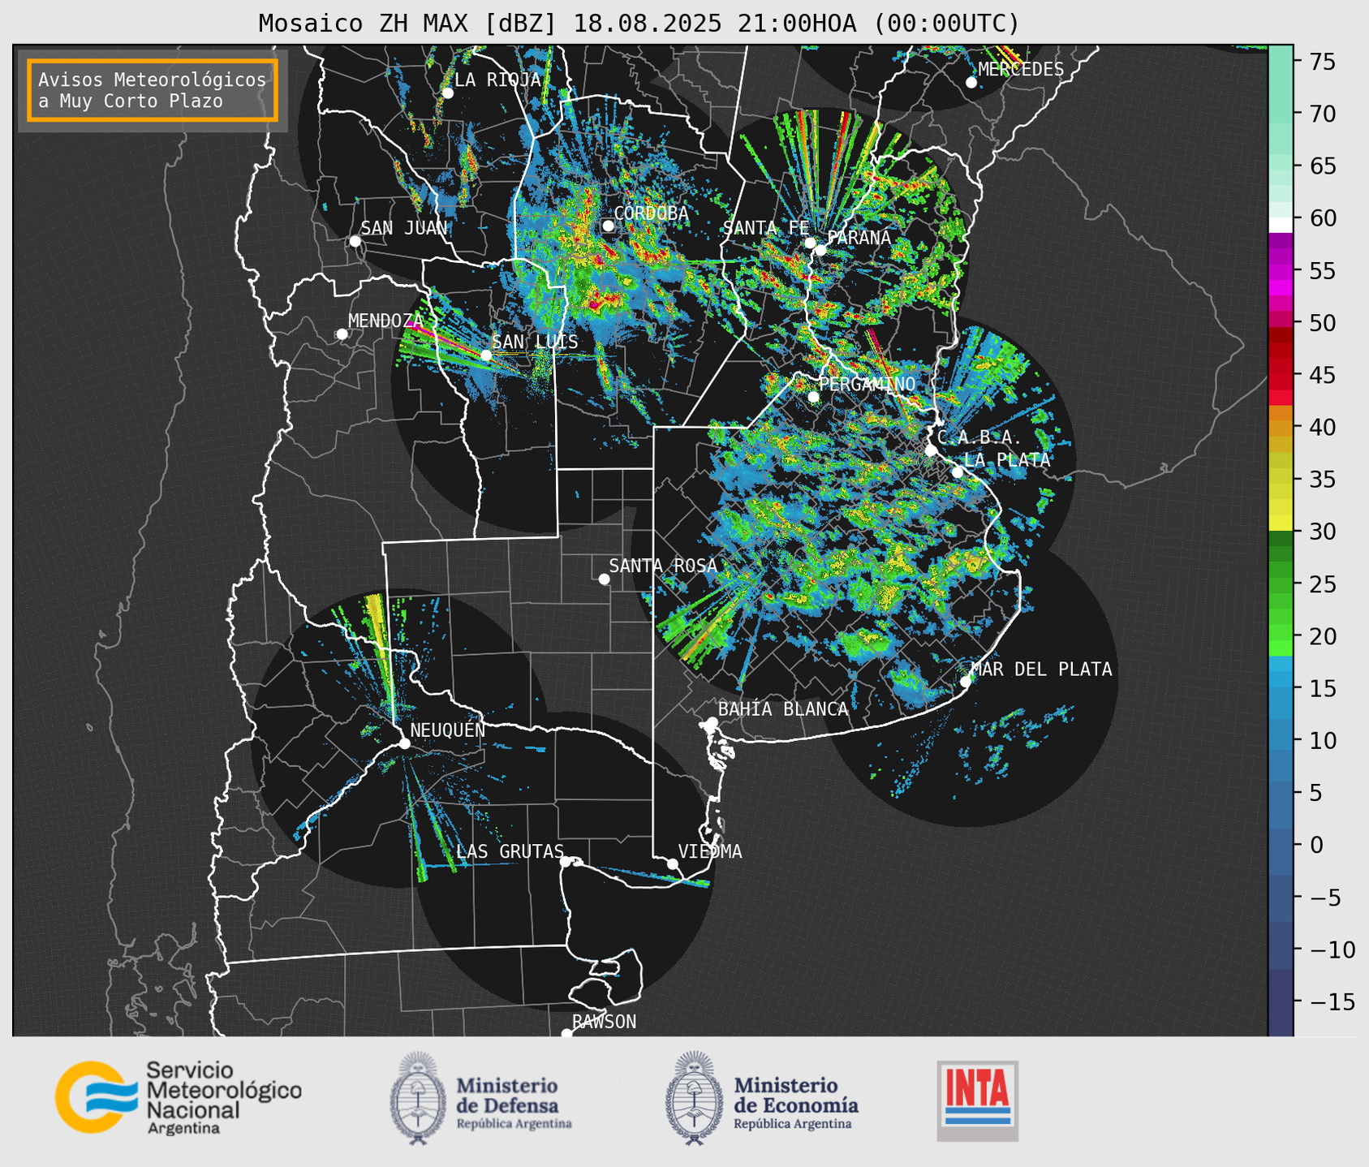This screenshot has height=1167, width=1369.
Task: Click the PERGAMINO city marker dot
Action: pyautogui.click(x=813, y=397)
